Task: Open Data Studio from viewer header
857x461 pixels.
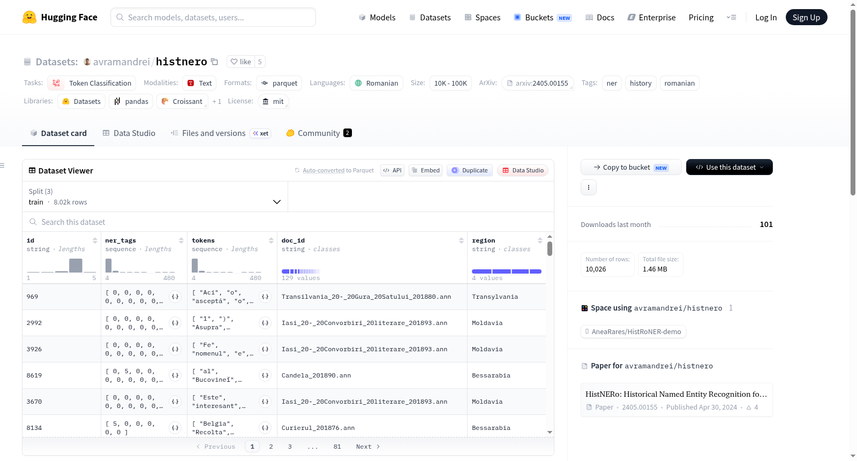Action: coord(523,170)
